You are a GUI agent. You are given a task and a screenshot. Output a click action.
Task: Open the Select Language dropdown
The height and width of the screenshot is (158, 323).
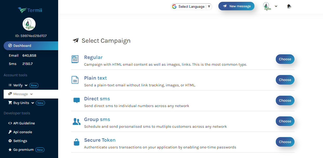(192, 7)
